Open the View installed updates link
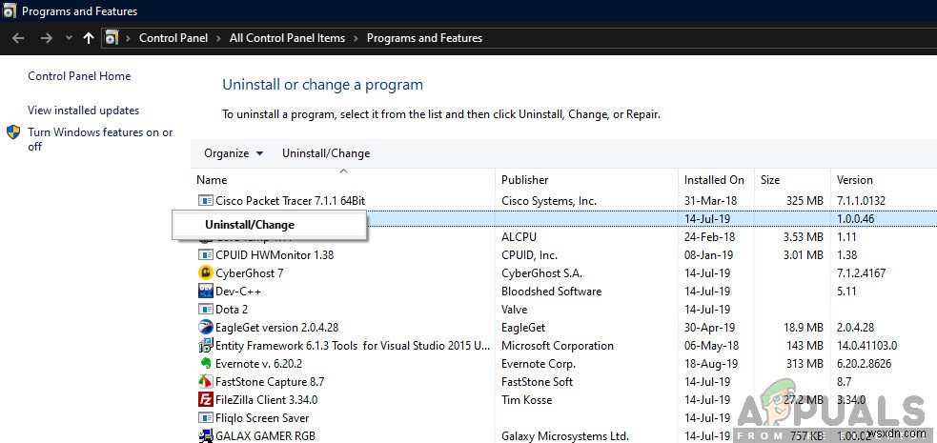 point(83,111)
